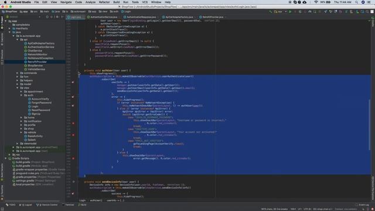Open the Captures side tool window
Screen dimensions: 375x211
tap(2, 39)
